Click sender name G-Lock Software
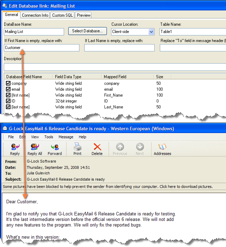 (x=41, y=161)
